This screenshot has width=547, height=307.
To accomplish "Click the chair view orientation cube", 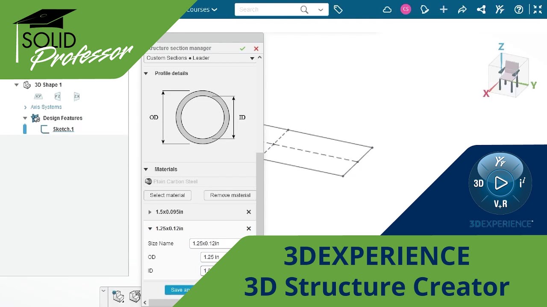I will coord(509,75).
